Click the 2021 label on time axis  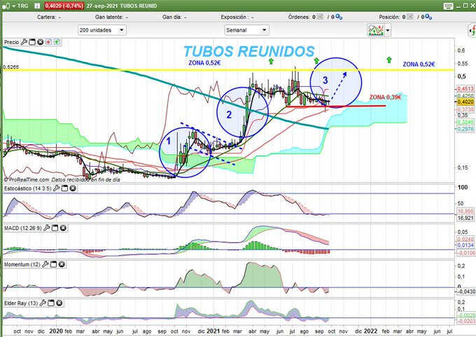(213, 331)
